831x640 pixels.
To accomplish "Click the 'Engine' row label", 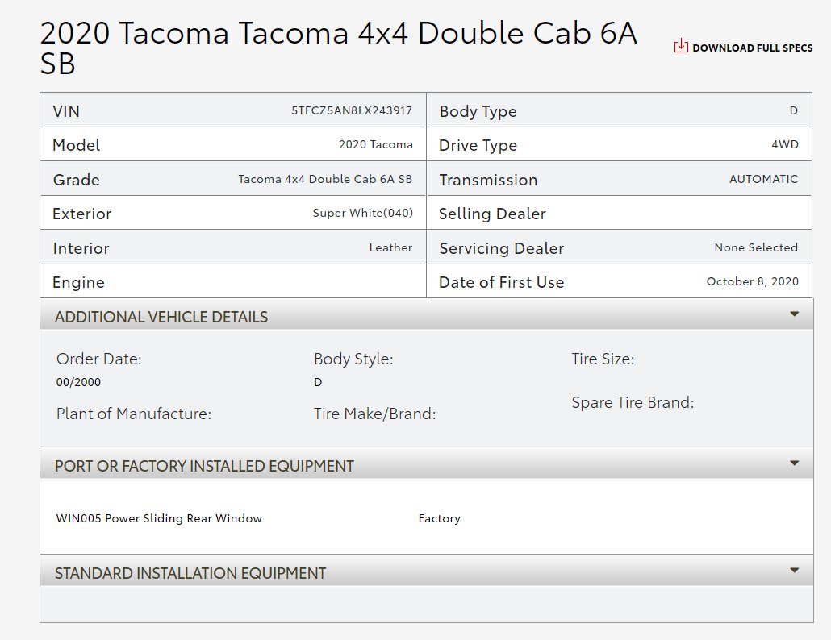I will pyautogui.click(x=78, y=283).
